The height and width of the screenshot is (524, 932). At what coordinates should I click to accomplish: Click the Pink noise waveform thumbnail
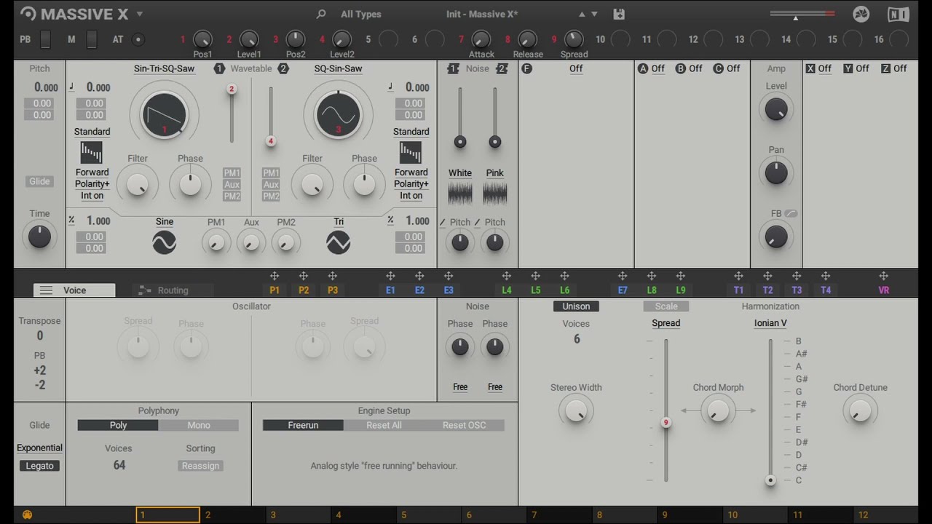495,193
